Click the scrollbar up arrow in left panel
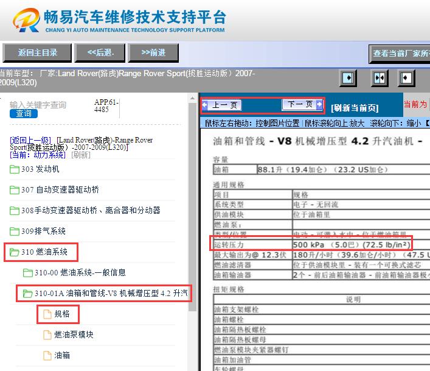The image size is (430, 371). coord(193,98)
